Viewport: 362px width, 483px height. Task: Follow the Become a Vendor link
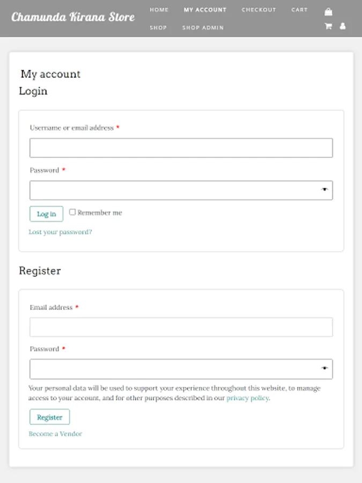pyautogui.click(x=55, y=434)
